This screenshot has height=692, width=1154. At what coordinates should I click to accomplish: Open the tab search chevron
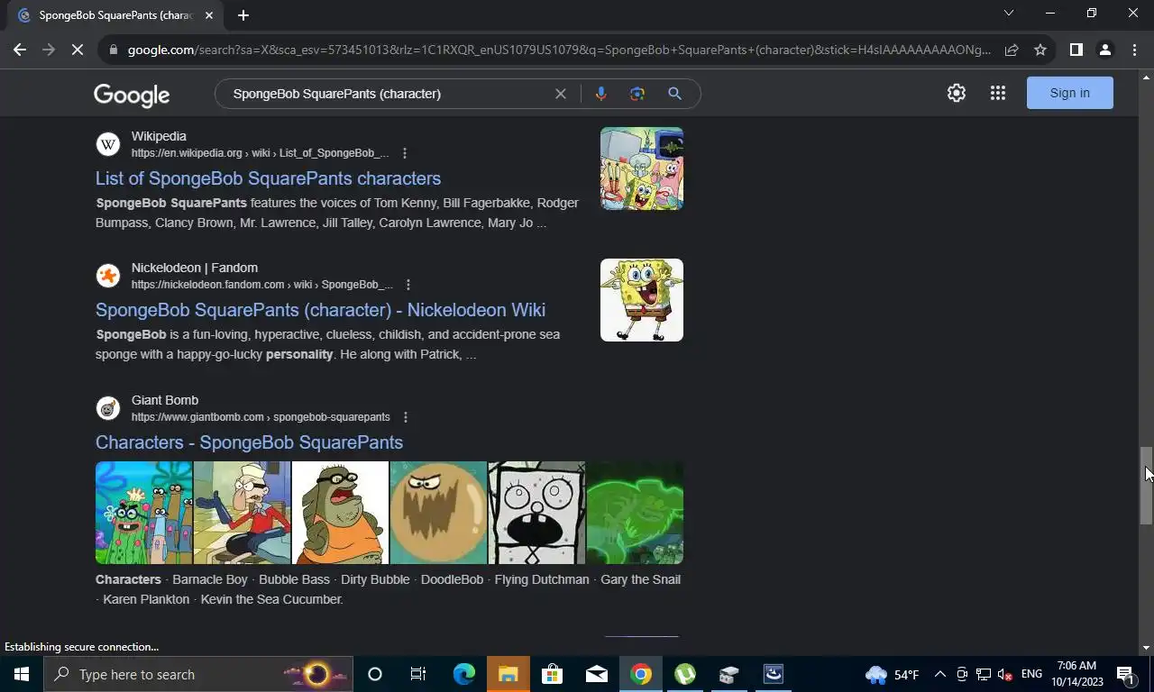[1009, 14]
